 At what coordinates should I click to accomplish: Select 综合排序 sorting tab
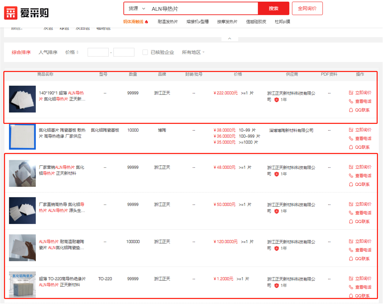(21, 52)
